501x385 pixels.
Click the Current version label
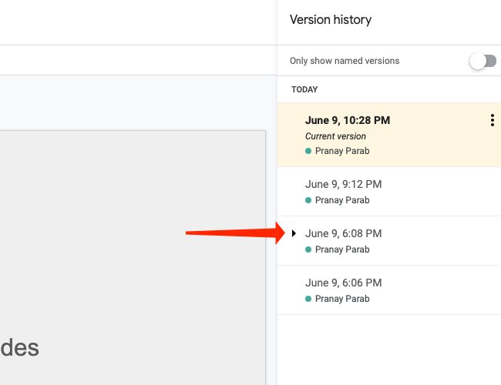pyautogui.click(x=335, y=136)
